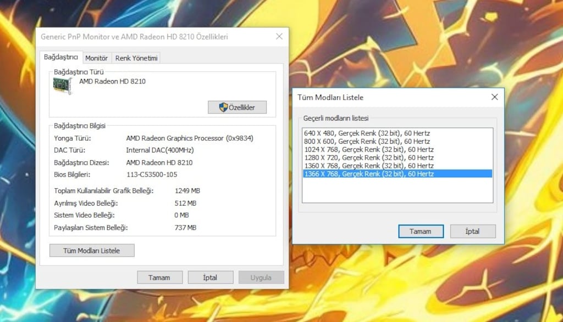Close the Tüm Modları Listele dialog
The width and height of the screenshot is (563, 322).
(494, 97)
